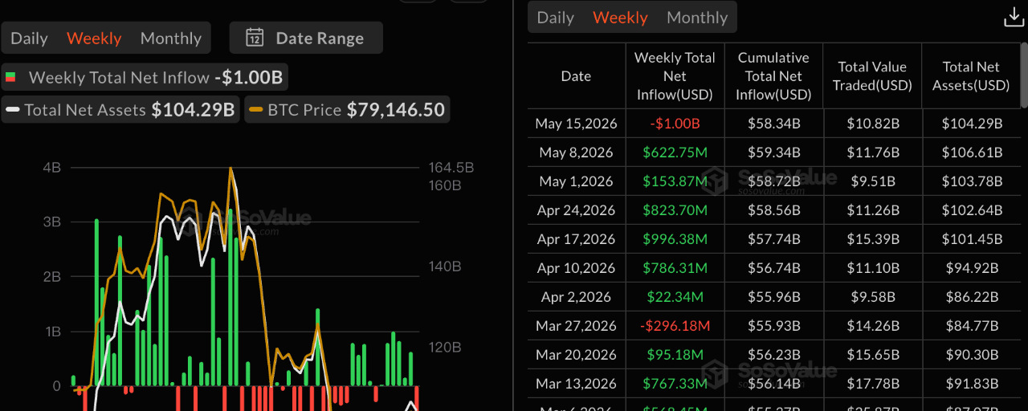Open the Date Range picker
The width and height of the screenshot is (1028, 411).
(306, 38)
